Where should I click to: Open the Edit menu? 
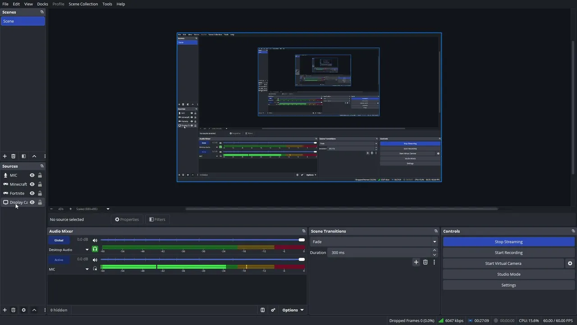tap(16, 4)
